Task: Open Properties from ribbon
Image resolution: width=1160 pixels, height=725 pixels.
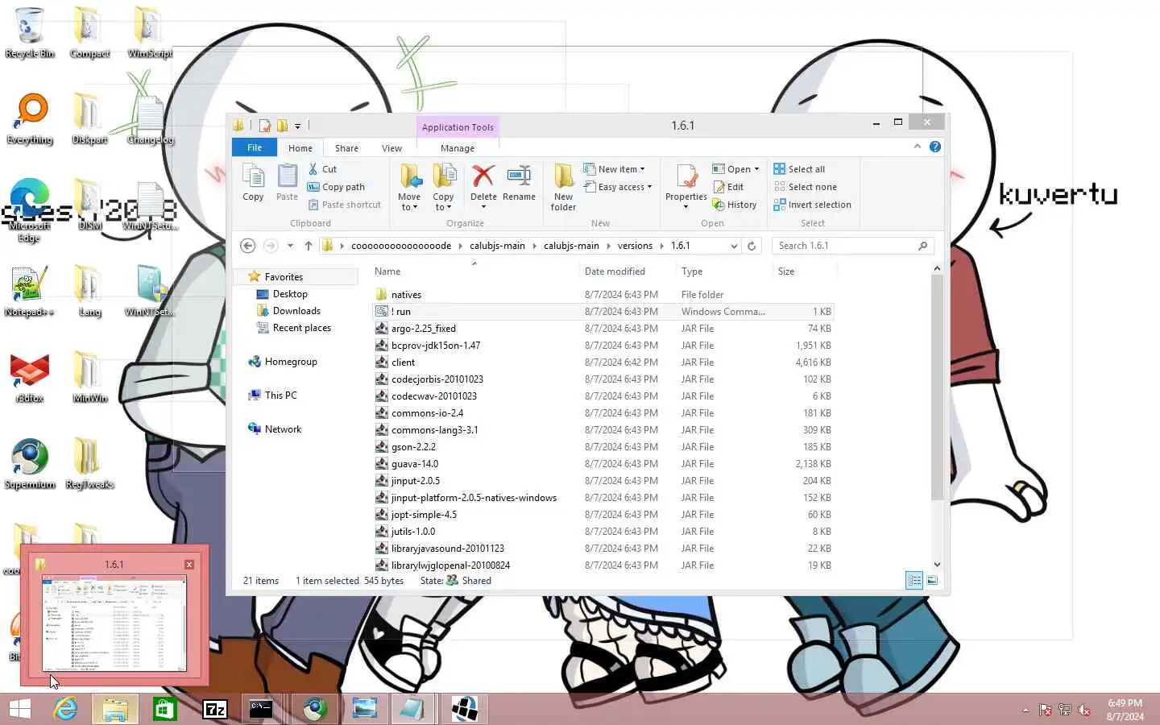Action: [686, 185]
